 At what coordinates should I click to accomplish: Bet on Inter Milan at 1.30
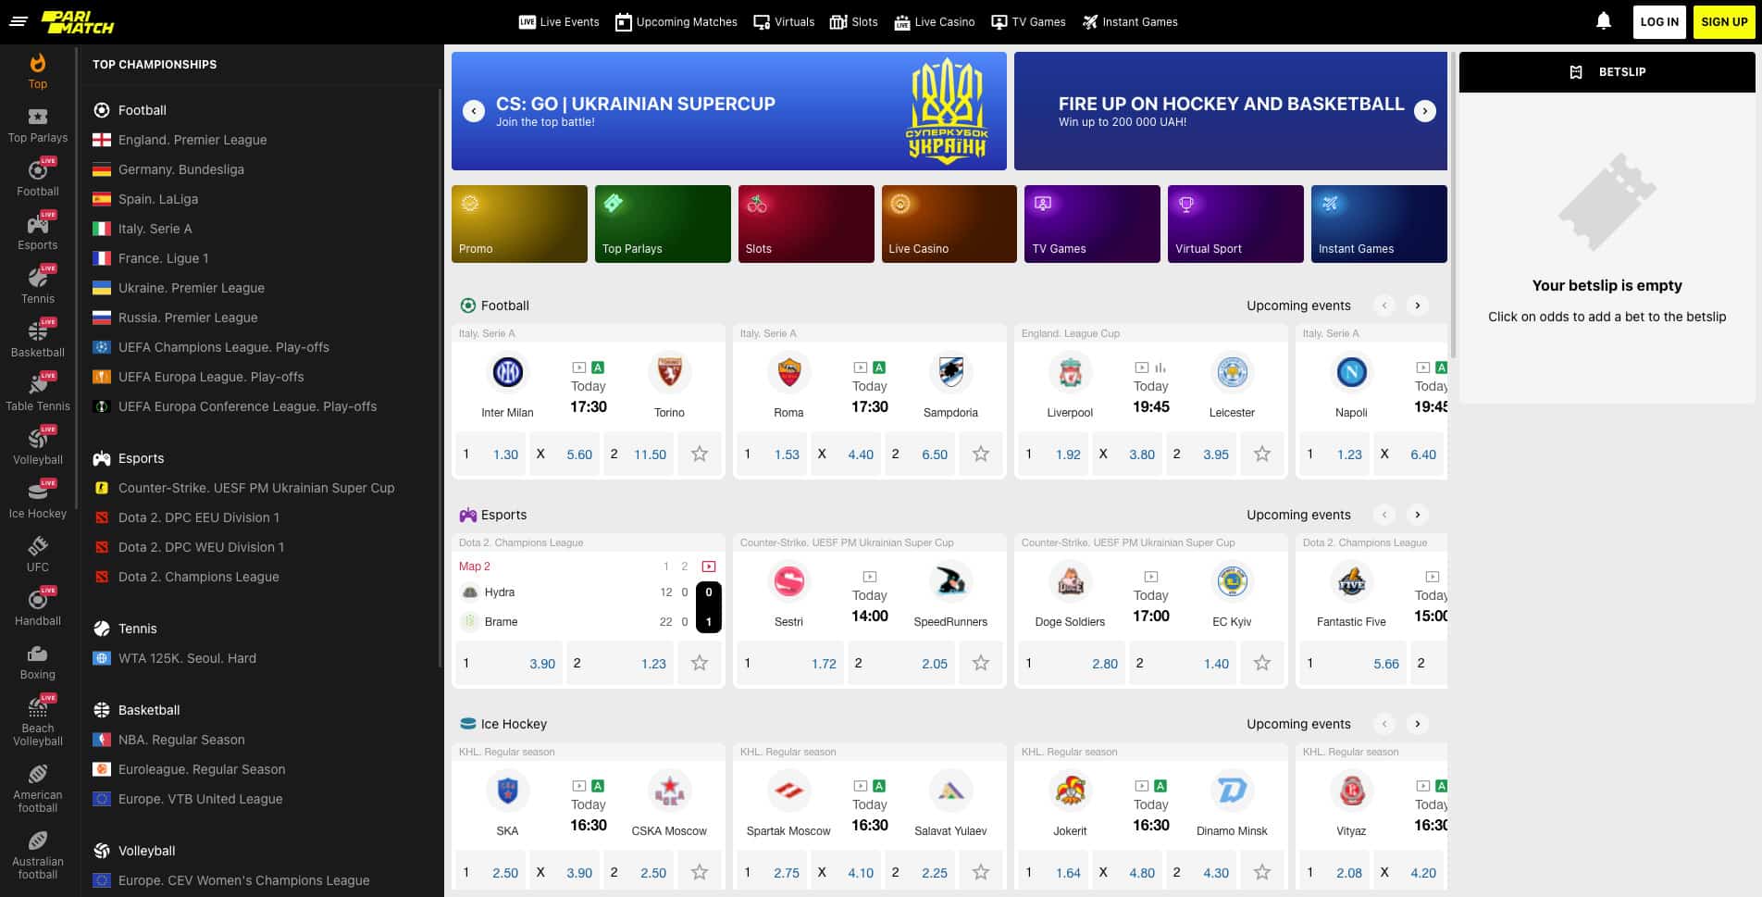click(x=490, y=455)
